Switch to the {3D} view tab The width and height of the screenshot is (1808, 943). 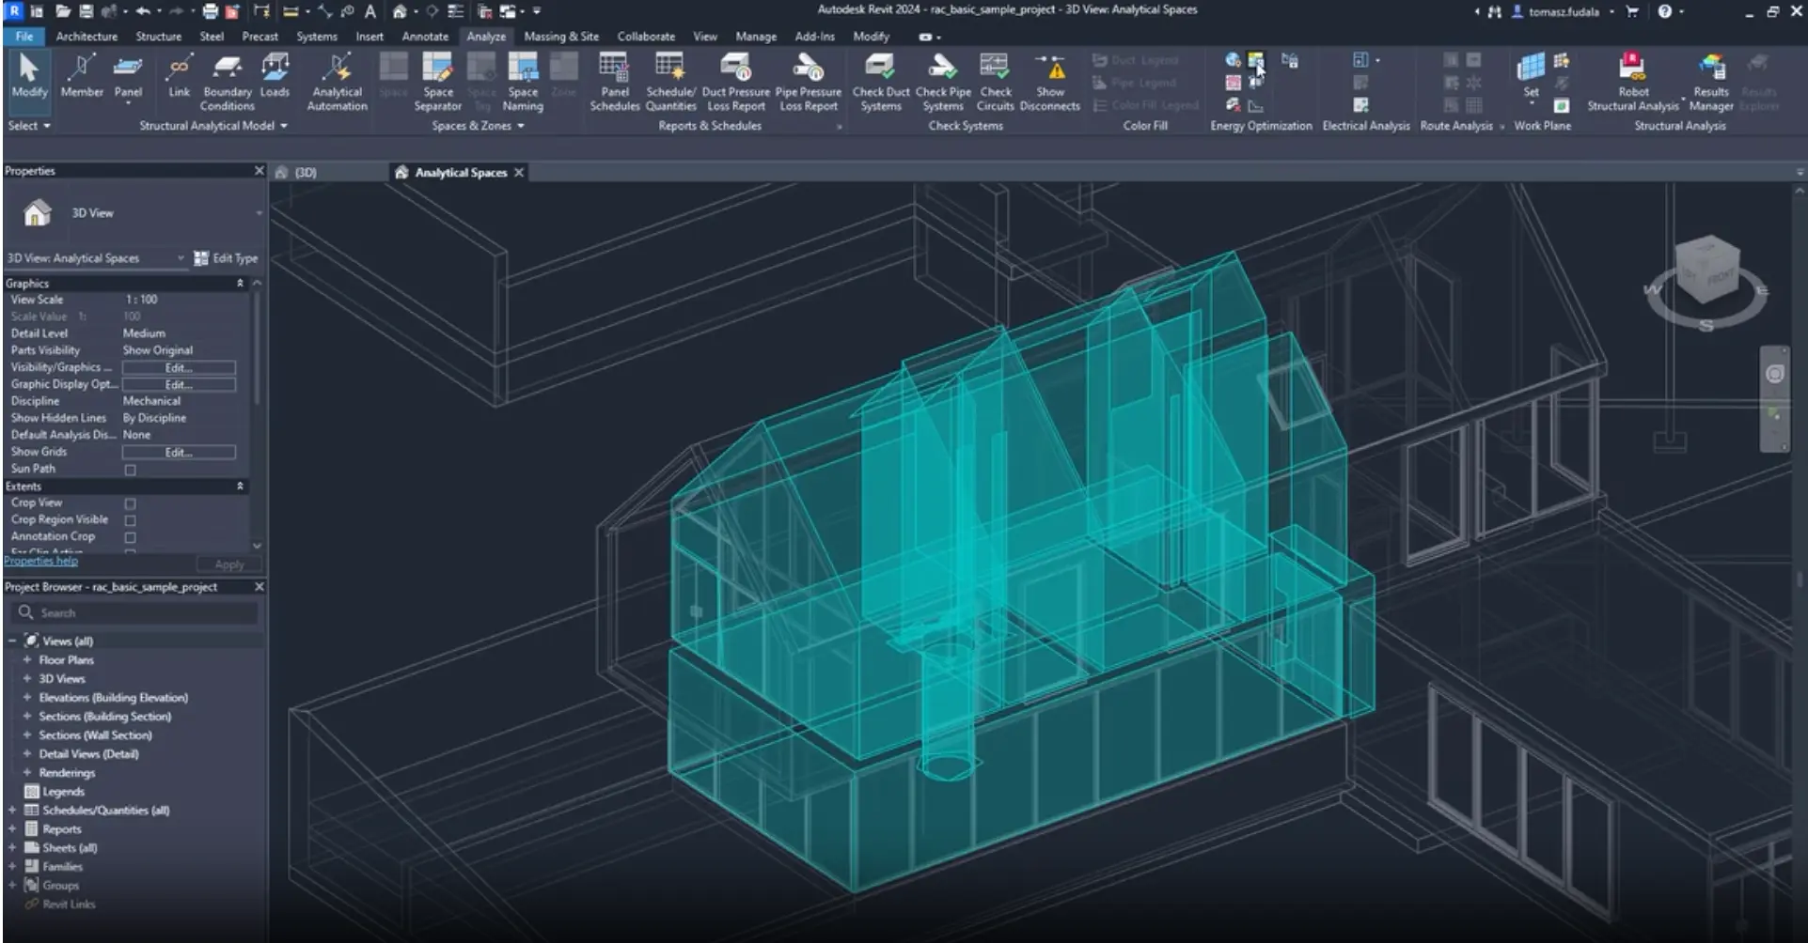(306, 173)
